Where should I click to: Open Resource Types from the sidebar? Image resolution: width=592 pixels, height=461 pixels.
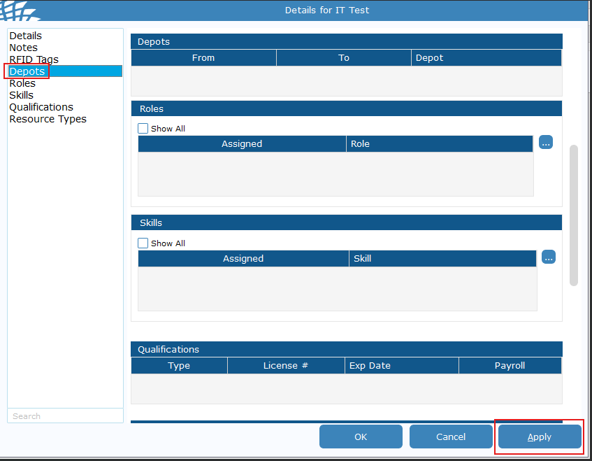(x=48, y=119)
